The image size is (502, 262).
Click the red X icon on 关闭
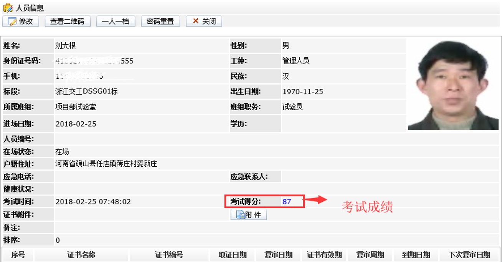coord(196,21)
